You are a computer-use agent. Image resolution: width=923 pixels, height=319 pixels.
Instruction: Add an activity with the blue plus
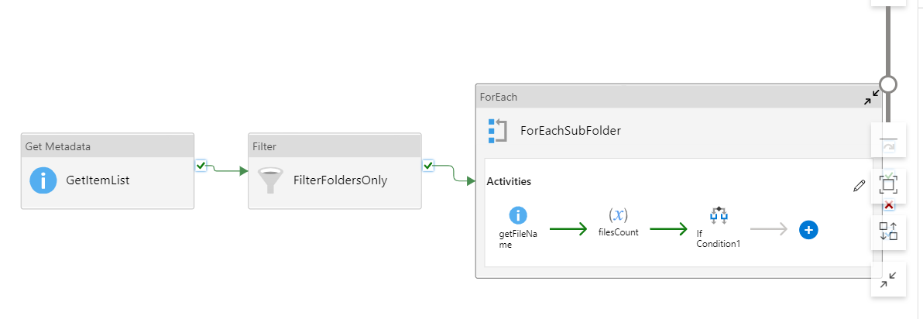pos(809,229)
